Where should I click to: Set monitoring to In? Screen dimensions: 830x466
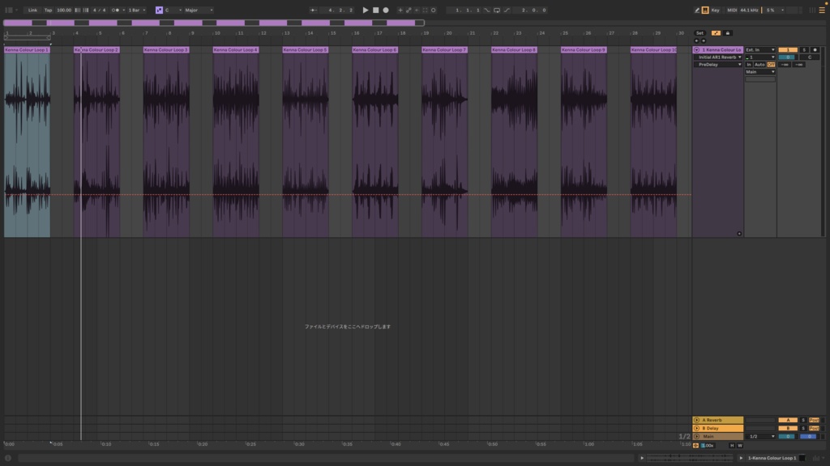pyautogui.click(x=749, y=65)
